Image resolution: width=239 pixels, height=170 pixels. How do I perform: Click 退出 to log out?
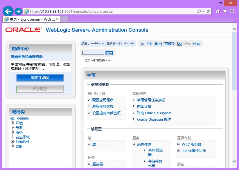158,44
